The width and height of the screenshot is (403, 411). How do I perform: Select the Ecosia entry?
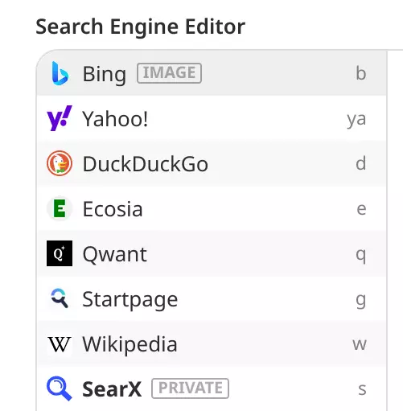[212, 208]
